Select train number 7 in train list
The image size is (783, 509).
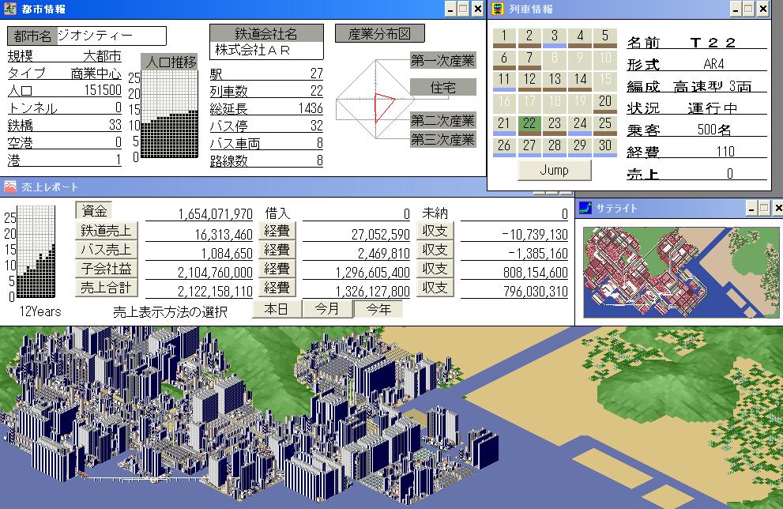coord(529,59)
